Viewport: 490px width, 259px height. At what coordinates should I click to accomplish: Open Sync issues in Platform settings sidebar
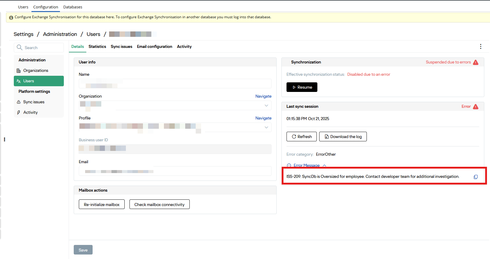[x=34, y=102]
